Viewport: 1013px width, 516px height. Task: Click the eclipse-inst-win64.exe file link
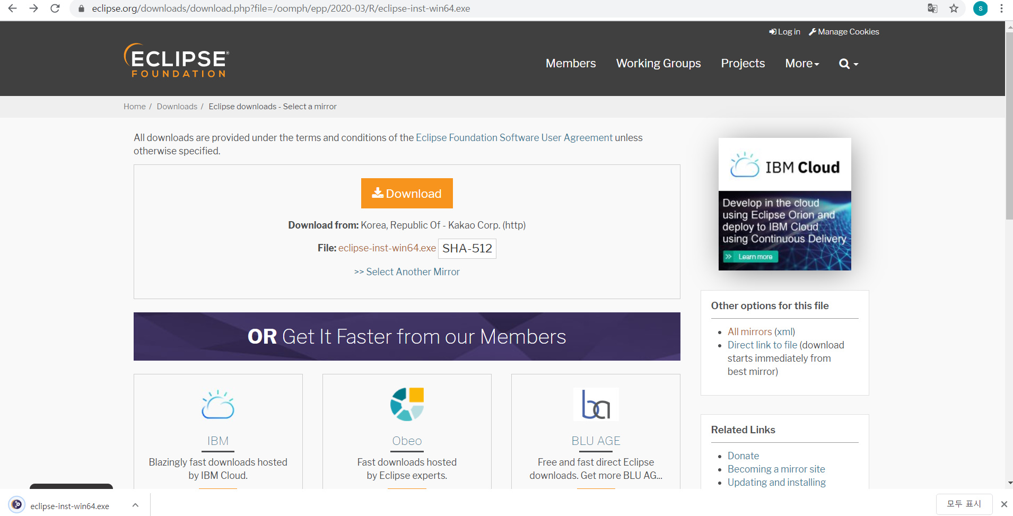[387, 248]
